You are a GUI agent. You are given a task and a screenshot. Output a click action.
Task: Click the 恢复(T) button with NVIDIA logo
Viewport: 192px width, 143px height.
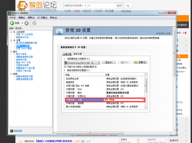pos(140,62)
